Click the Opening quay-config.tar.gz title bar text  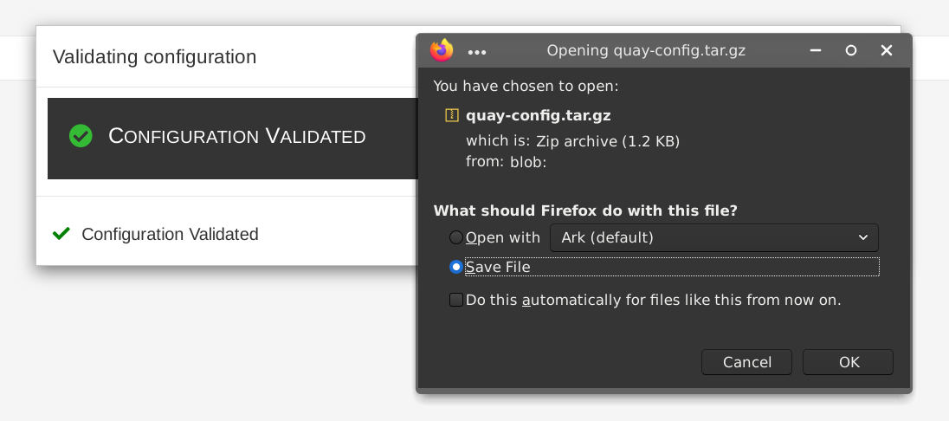point(646,51)
